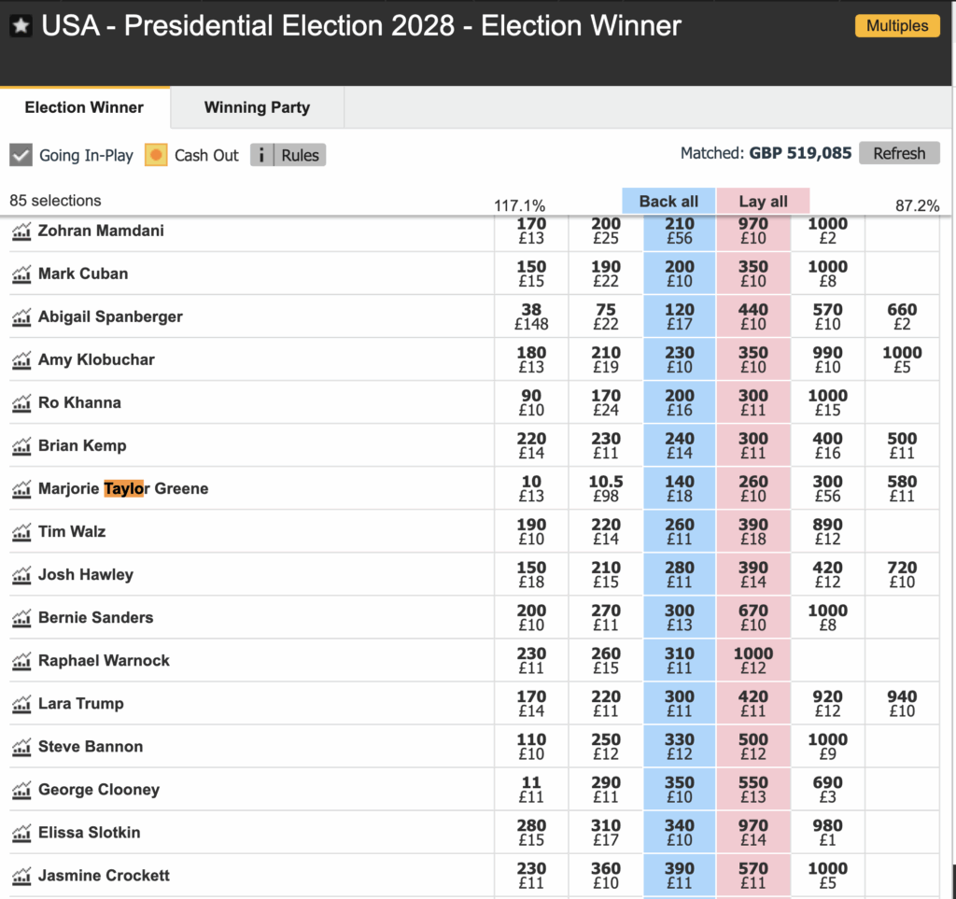The width and height of the screenshot is (956, 899).
Task: Toggle the Going In-Play checkbox
Action: (x=21, y=155)
